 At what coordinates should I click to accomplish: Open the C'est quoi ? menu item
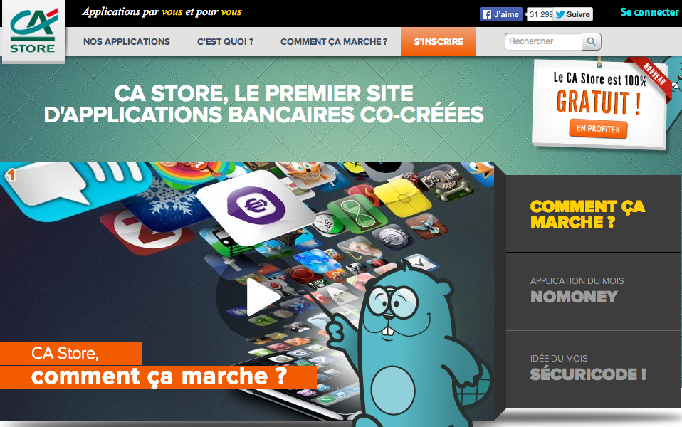[225, 42]
